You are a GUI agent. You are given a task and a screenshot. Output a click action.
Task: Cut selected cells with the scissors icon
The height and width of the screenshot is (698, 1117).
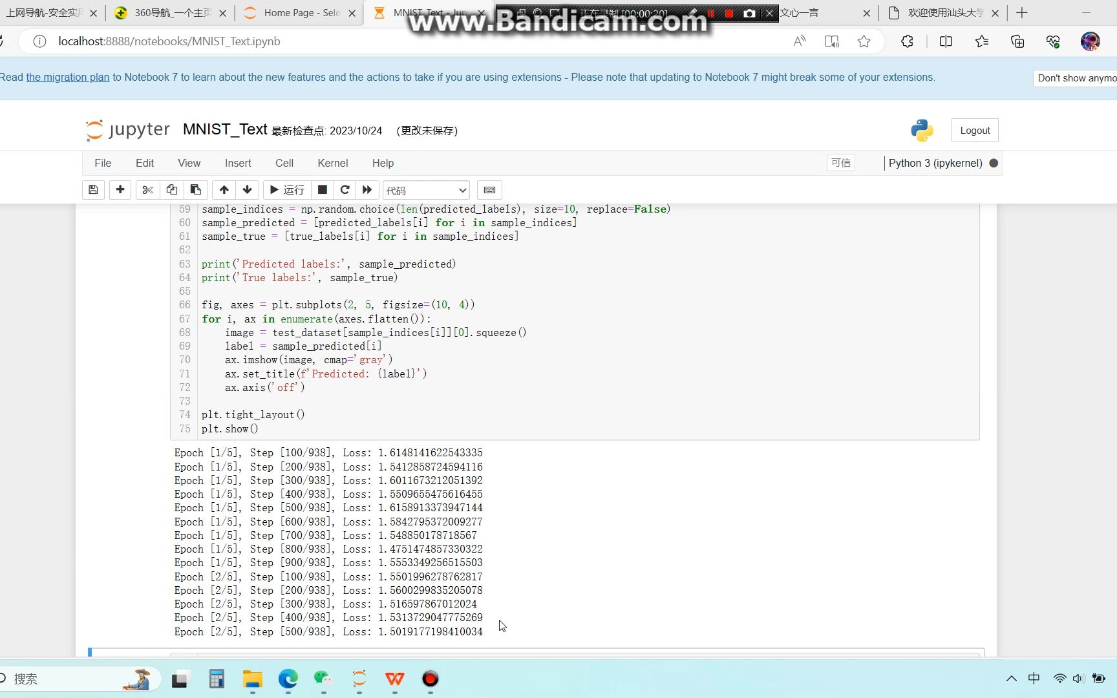147,189
